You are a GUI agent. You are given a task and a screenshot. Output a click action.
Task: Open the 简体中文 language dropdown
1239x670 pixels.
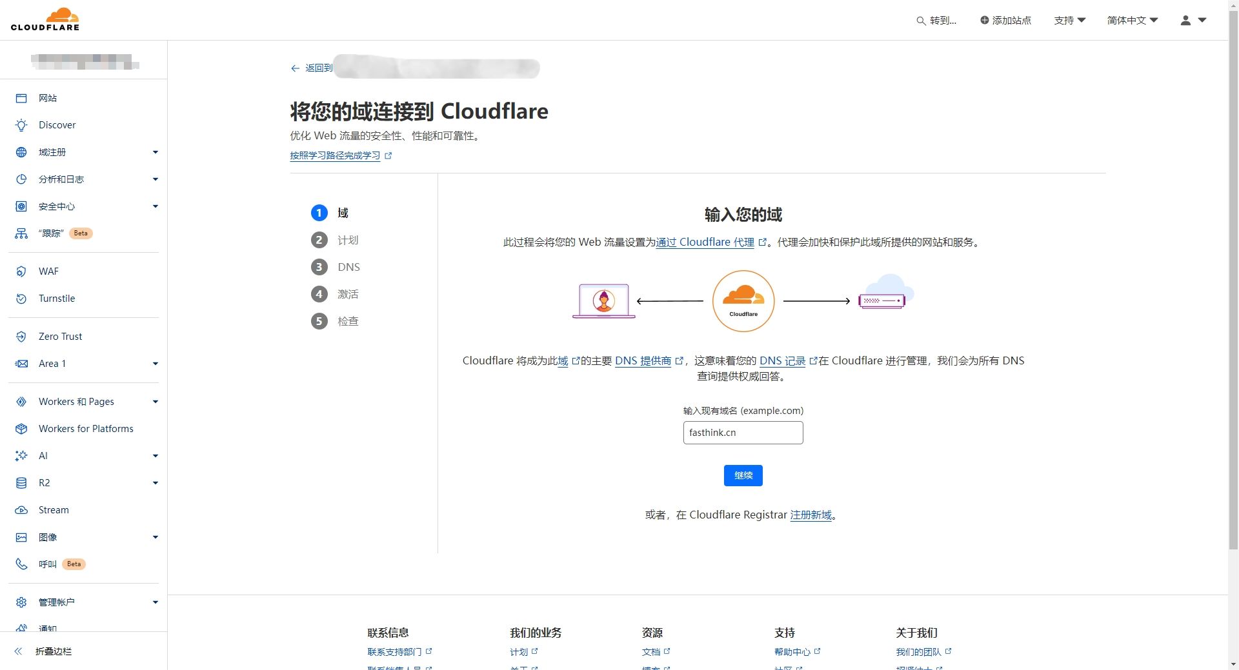pyautogui.click(x=1133, y=20)
